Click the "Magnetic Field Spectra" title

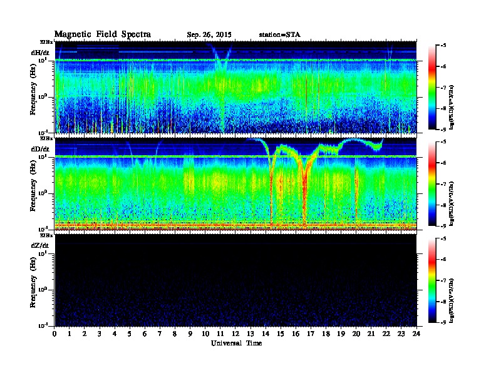click(x=103, y=34)
